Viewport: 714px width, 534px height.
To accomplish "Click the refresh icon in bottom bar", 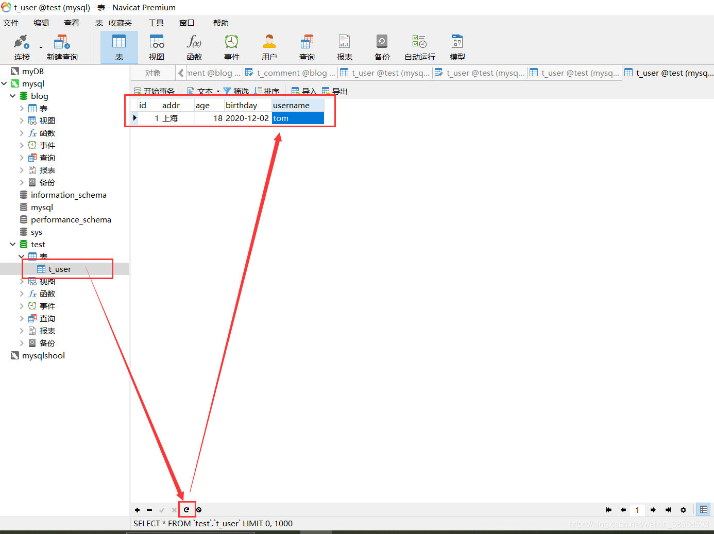I will click(x=186, y=510).
